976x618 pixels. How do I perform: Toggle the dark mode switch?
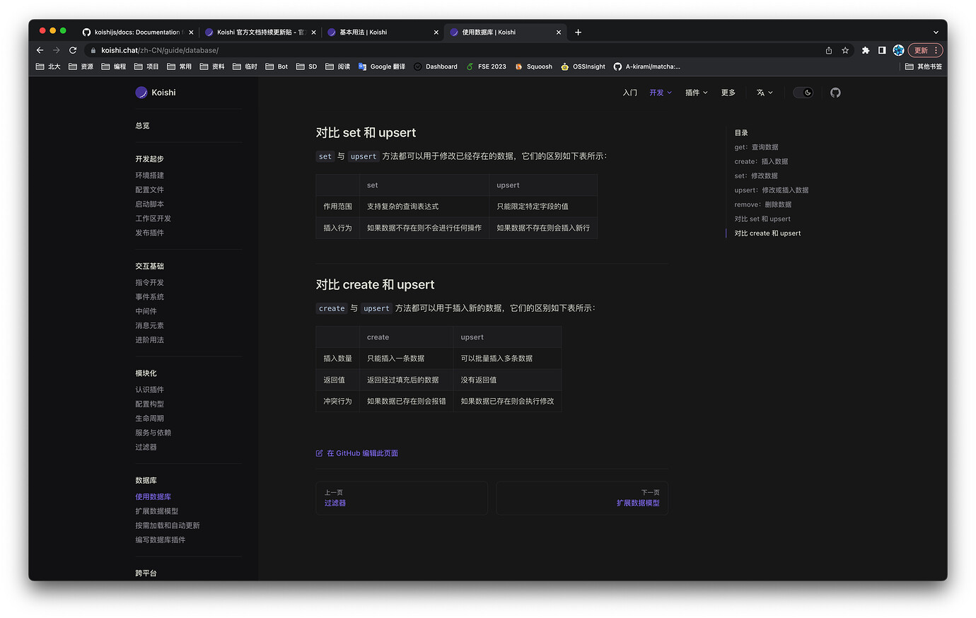(x=803, y=92)
